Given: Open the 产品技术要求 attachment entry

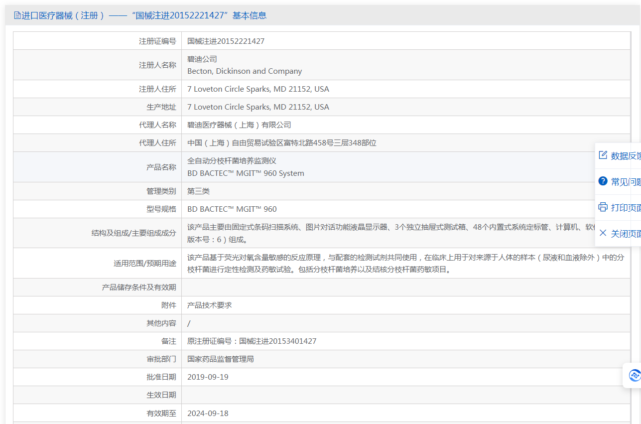Looking at the screenshot, I should (x=210, y=305).
